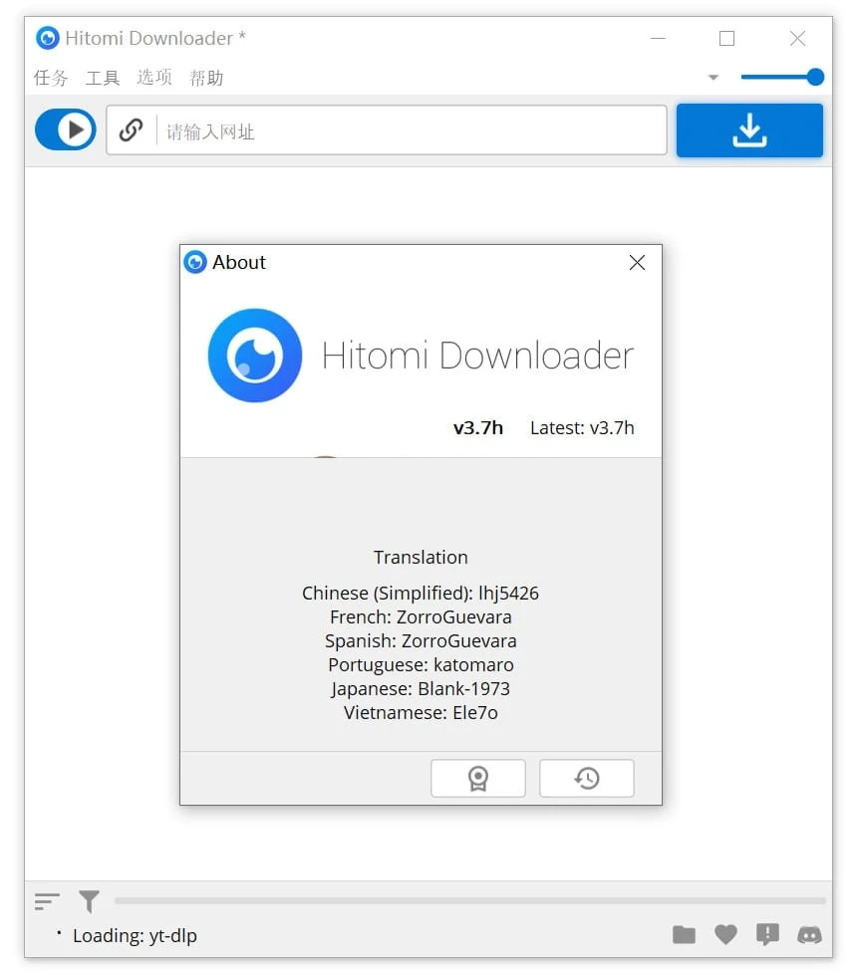The width and height of the screenshot is (857, 975).
Task: Click the sort order icon
Action: tap(46, 901)
